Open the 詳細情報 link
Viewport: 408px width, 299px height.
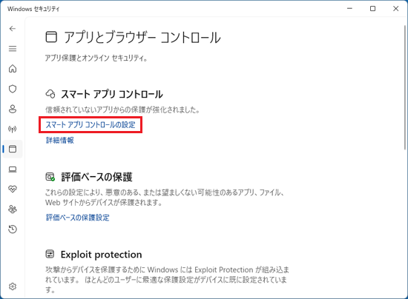(x=60, y=140)
